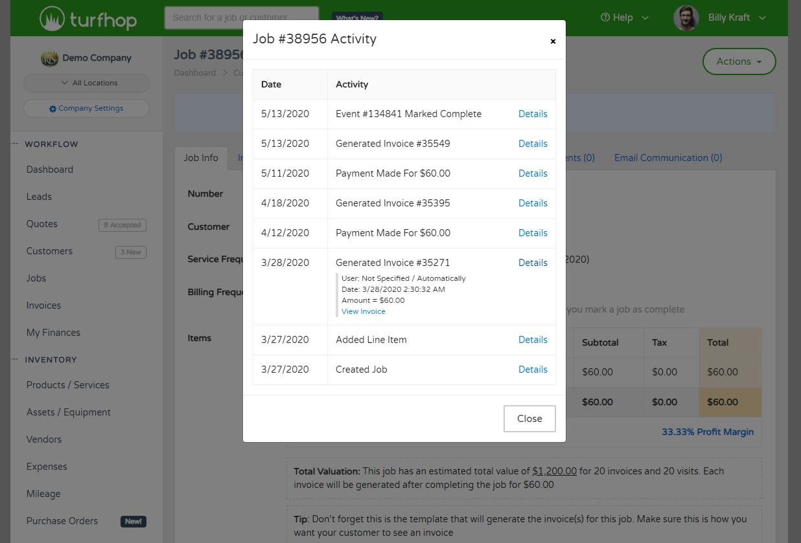Open the View Invoice link
The width and height of the screenshot is (801, 543).
pyautogui.click(x=363, y=311)
